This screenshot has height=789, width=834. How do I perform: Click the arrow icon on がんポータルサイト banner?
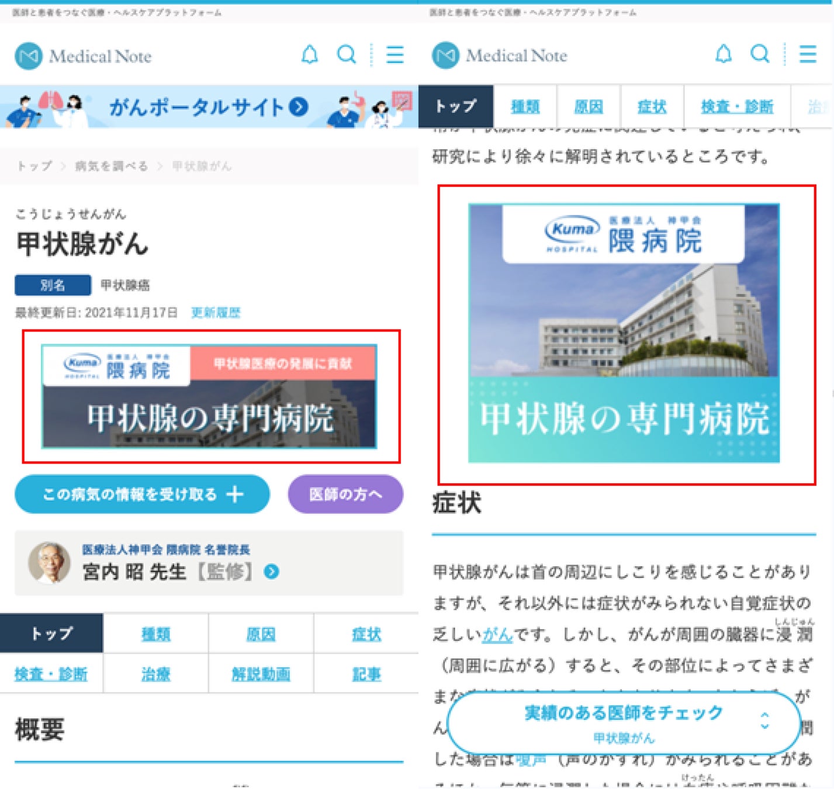coord(299,107)
